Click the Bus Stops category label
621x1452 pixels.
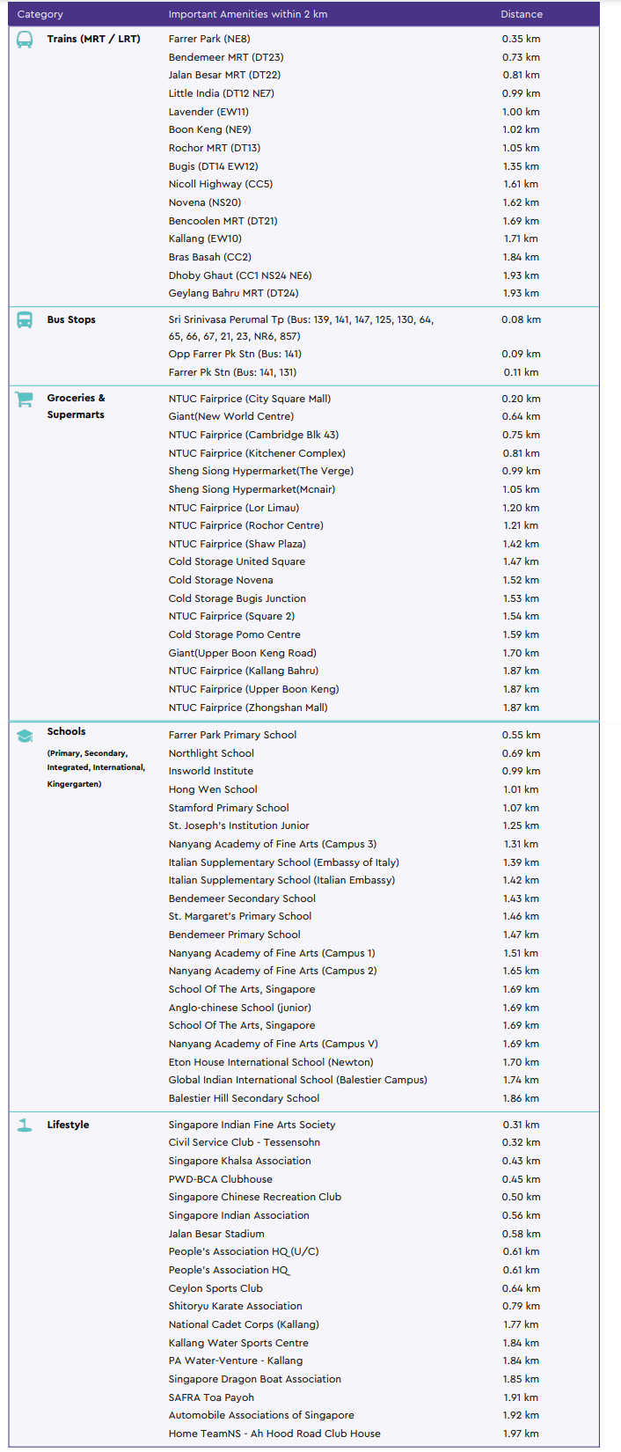point(71,319)
